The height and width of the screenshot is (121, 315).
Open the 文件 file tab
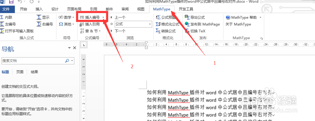pyautogui.click(x=8, y=9)
